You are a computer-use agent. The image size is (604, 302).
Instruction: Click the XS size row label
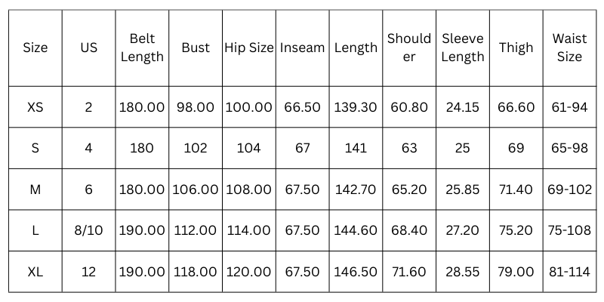coord(35,107)
